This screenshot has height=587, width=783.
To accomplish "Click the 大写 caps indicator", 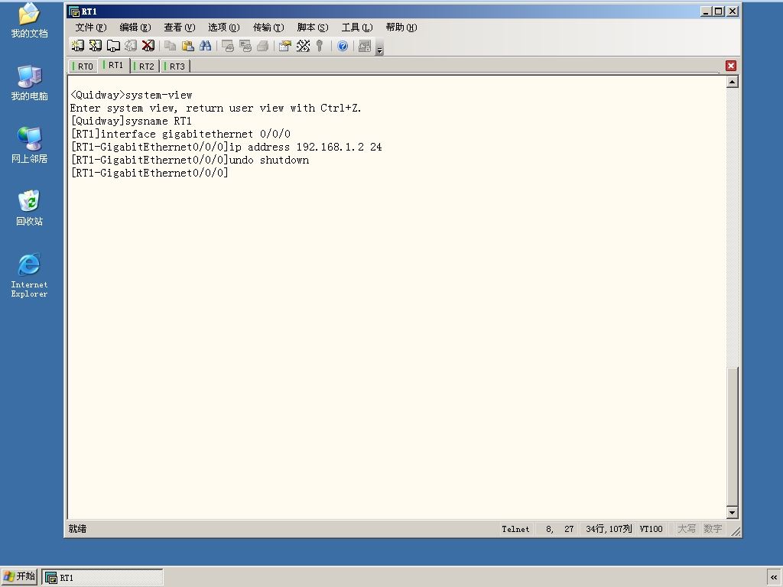I will (687, 529).
